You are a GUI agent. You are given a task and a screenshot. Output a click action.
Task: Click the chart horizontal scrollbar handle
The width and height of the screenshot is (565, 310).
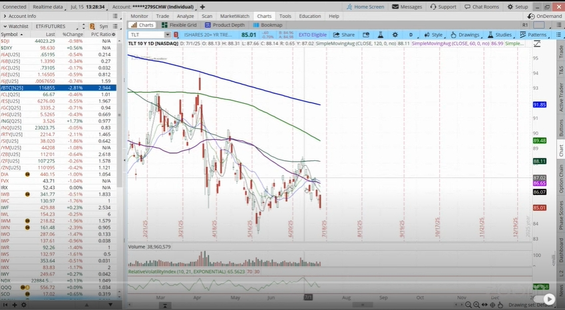click(364, 305)
